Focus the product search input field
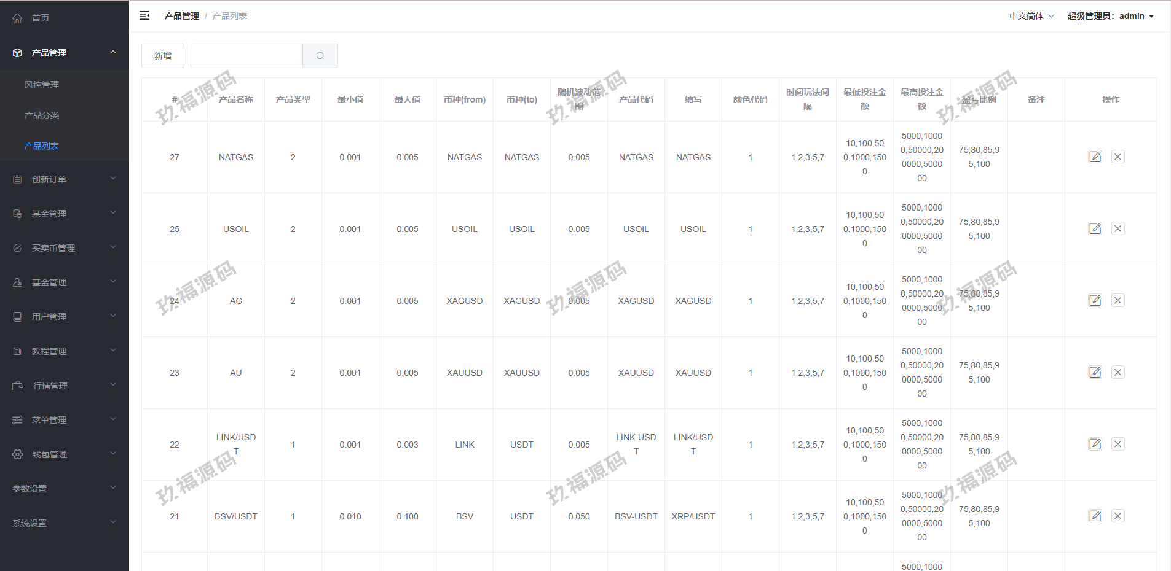The image size is (1171, 571). click(246, 56)
